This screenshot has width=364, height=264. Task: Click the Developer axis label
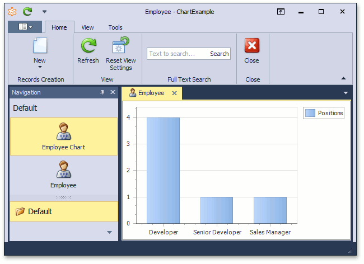164,232
